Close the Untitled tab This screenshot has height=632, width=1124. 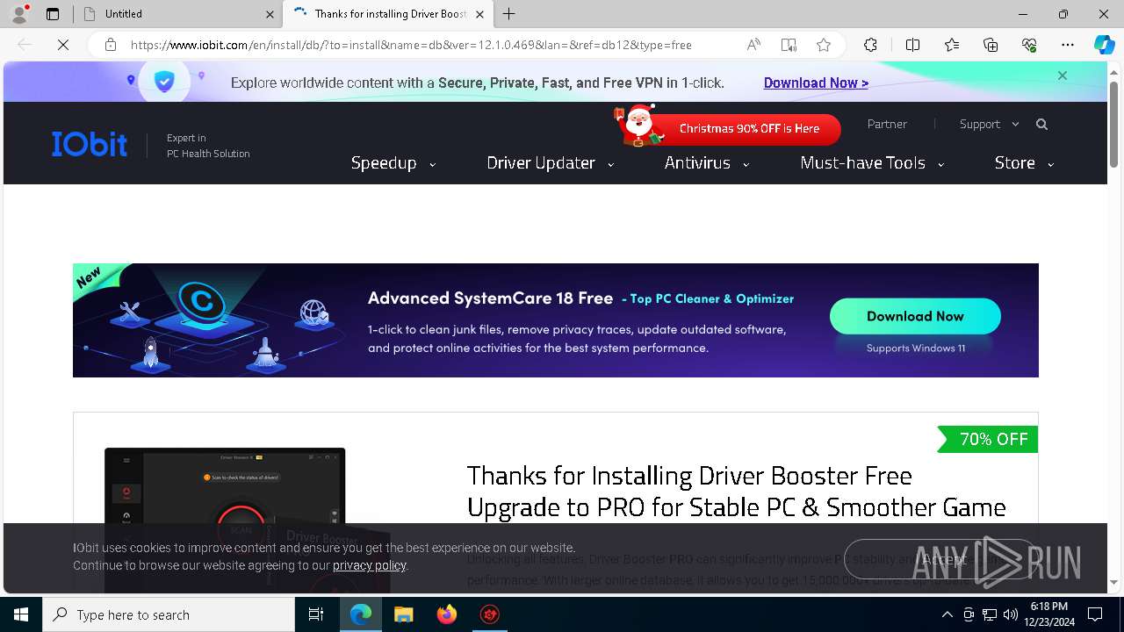click(x=269, y=14)
